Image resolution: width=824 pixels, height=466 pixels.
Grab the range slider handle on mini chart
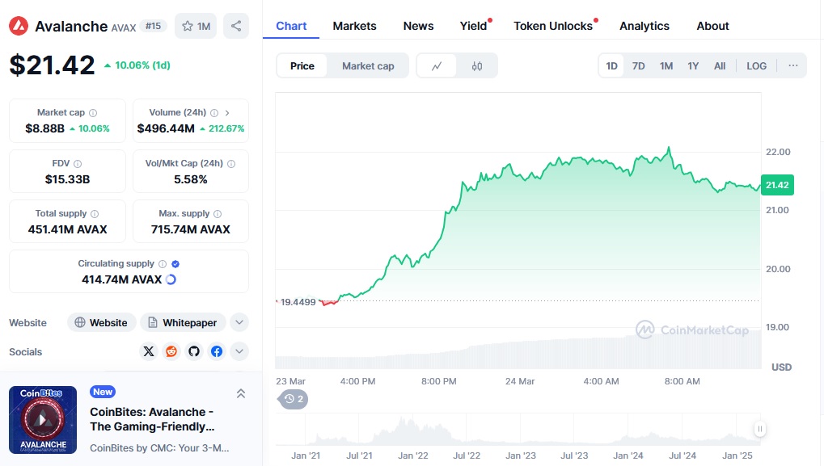pyautogui.click(x=760, y=429)
